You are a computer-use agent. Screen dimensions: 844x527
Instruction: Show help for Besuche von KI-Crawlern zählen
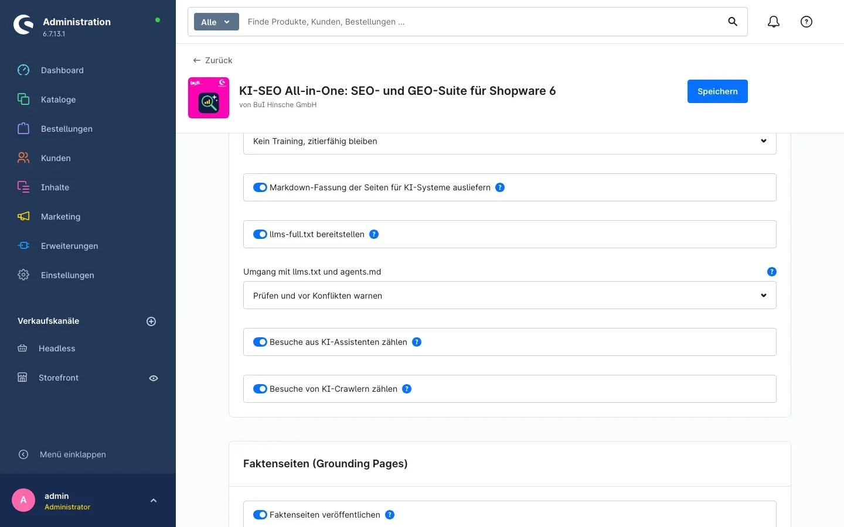tap(407, 389)
